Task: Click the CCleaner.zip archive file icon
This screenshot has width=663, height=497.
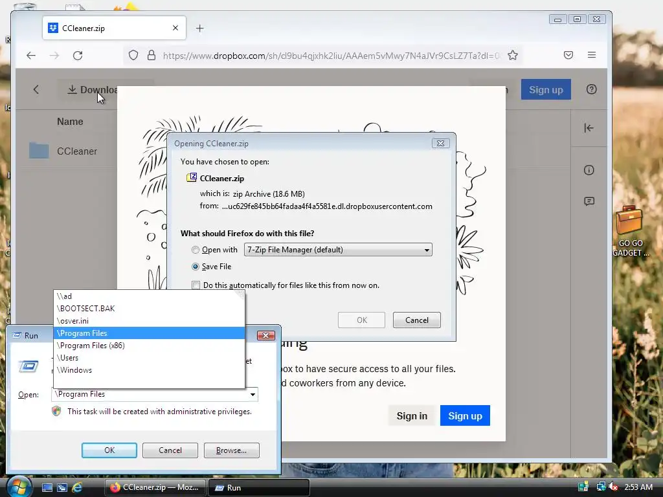Action: [x=192, y=177]
